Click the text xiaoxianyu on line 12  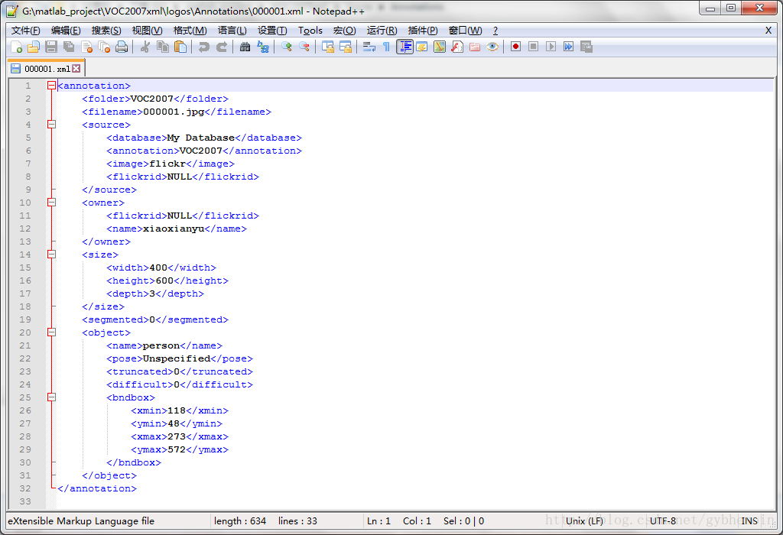[x=174, y=229]
